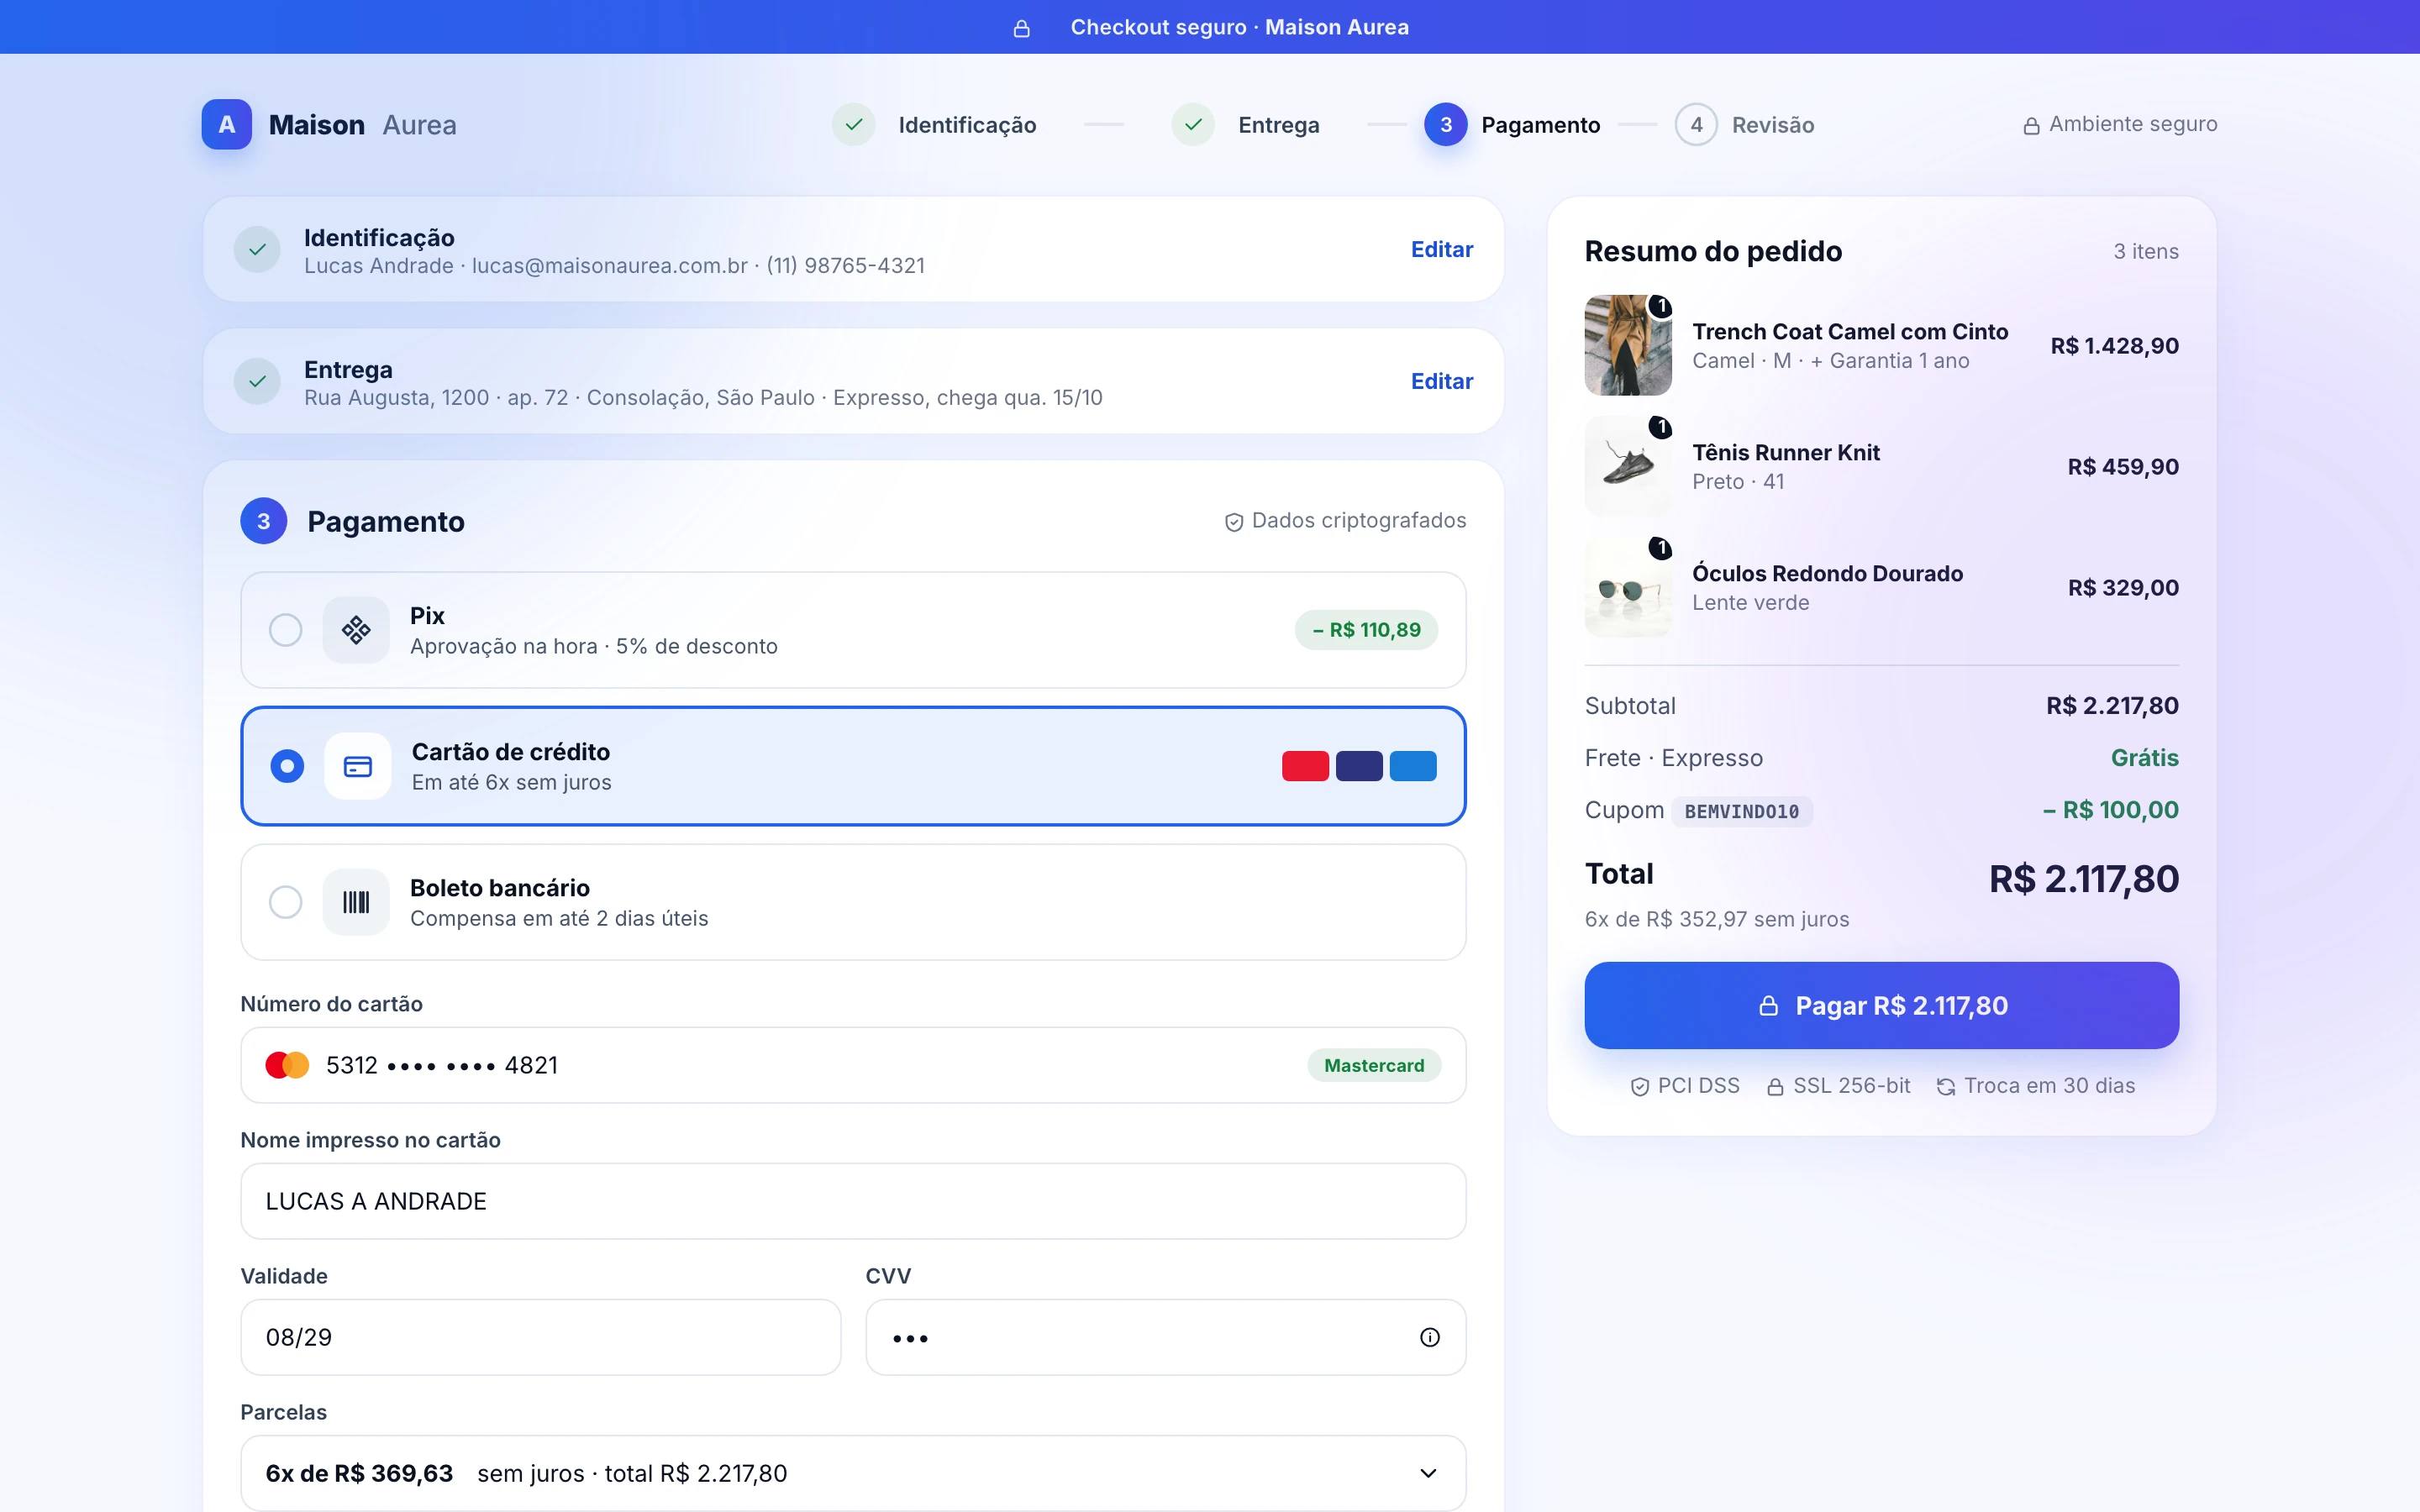Open the Tênis Runner Knit product thumbnail
Screen dimensions: 2420x1512
(1628, 466)
